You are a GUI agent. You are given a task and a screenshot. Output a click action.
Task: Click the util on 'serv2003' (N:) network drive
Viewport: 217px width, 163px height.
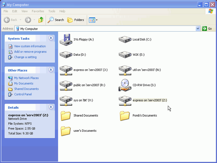[x=124, y=70]
